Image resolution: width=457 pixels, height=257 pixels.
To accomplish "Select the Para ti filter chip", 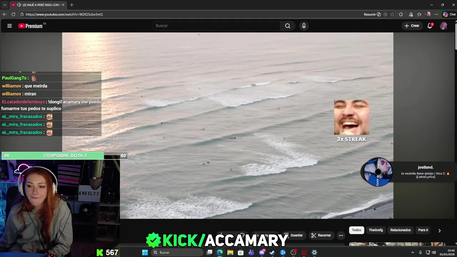I will pos(423,230).
